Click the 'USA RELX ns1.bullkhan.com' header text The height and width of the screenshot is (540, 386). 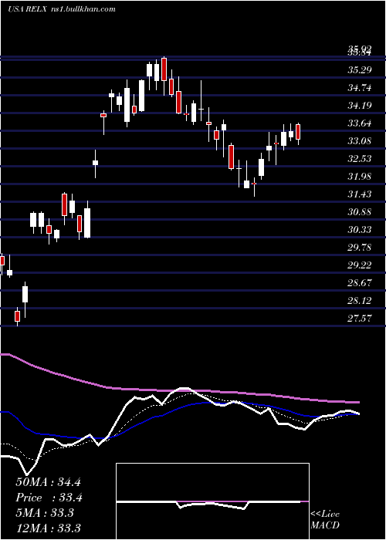pyautogui.click(x=62, y=9)
